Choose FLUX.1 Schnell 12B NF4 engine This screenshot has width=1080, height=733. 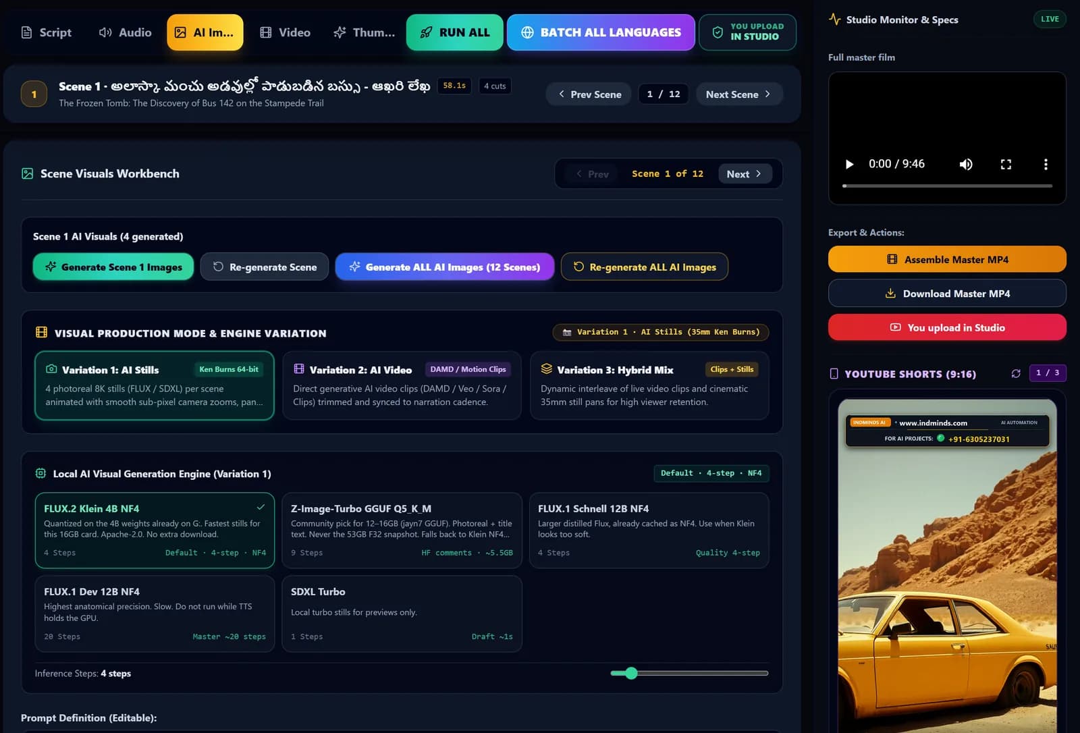[649, 531]
